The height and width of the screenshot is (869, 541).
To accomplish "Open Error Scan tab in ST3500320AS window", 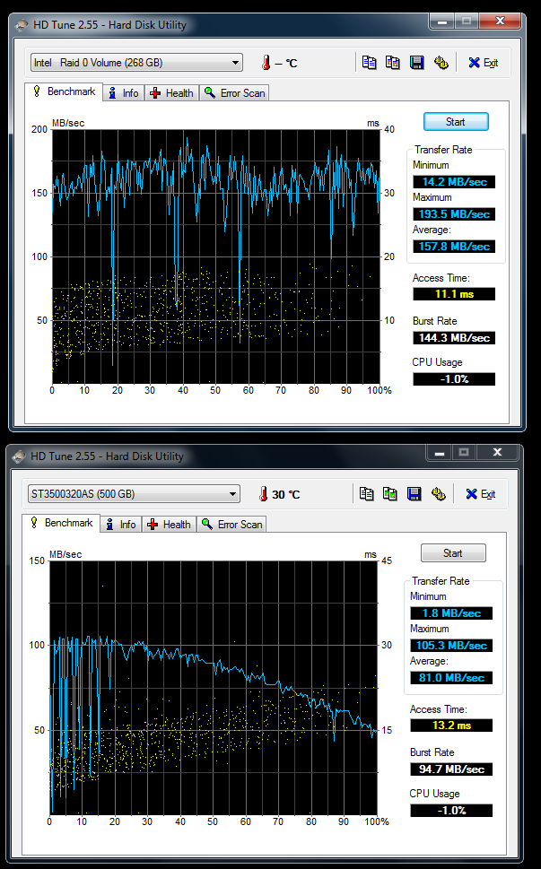I will [231, 525].
